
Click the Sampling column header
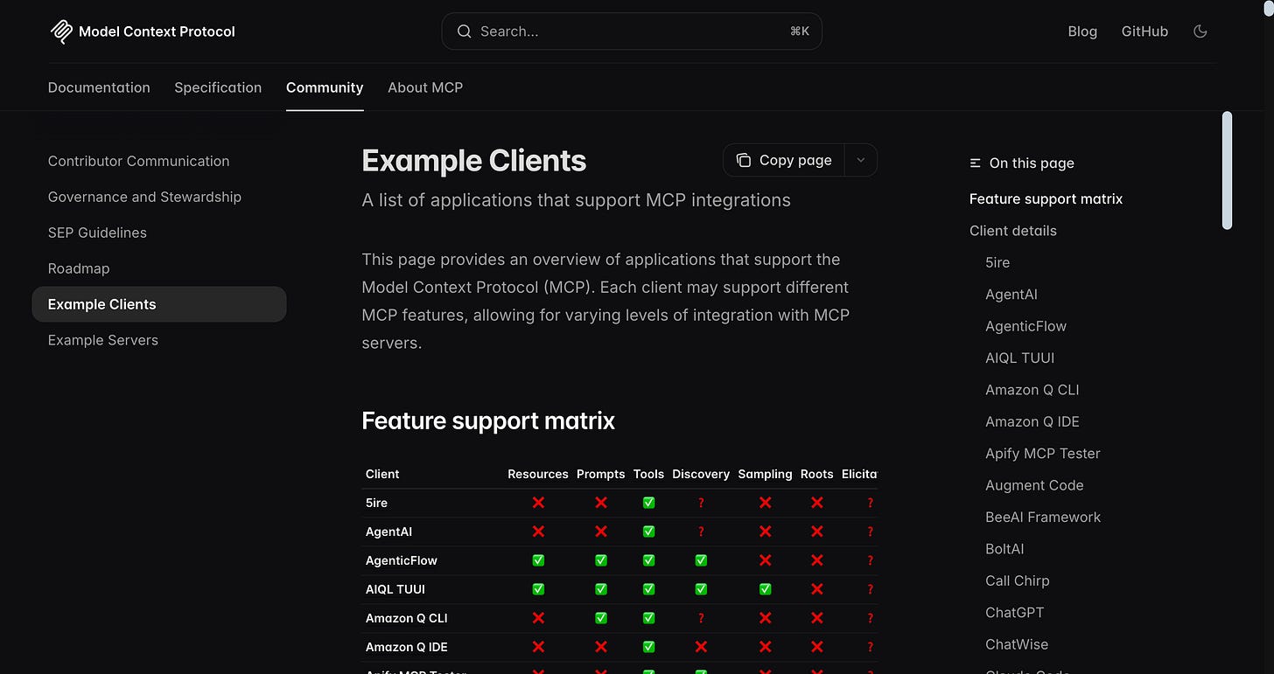click(765, 474)
